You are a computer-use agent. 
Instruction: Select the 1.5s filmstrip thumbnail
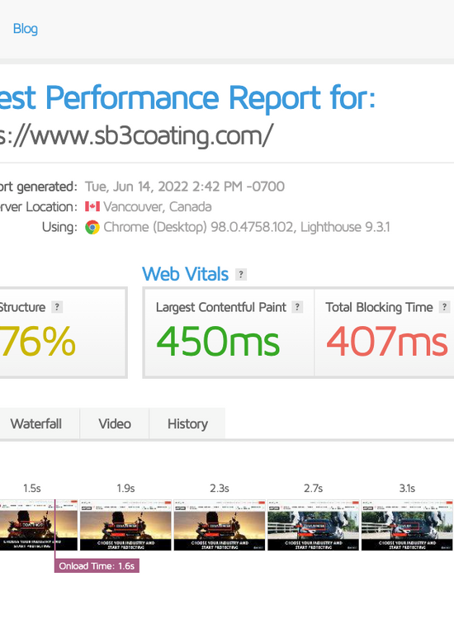[x=39, y=525]
